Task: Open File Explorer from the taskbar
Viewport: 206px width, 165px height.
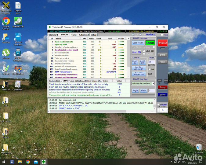Action: pos(20,162)
